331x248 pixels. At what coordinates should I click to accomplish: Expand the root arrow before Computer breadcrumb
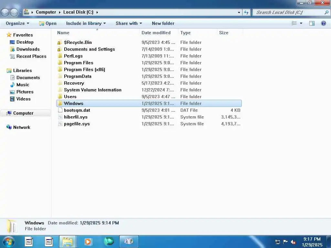point(32,12)
